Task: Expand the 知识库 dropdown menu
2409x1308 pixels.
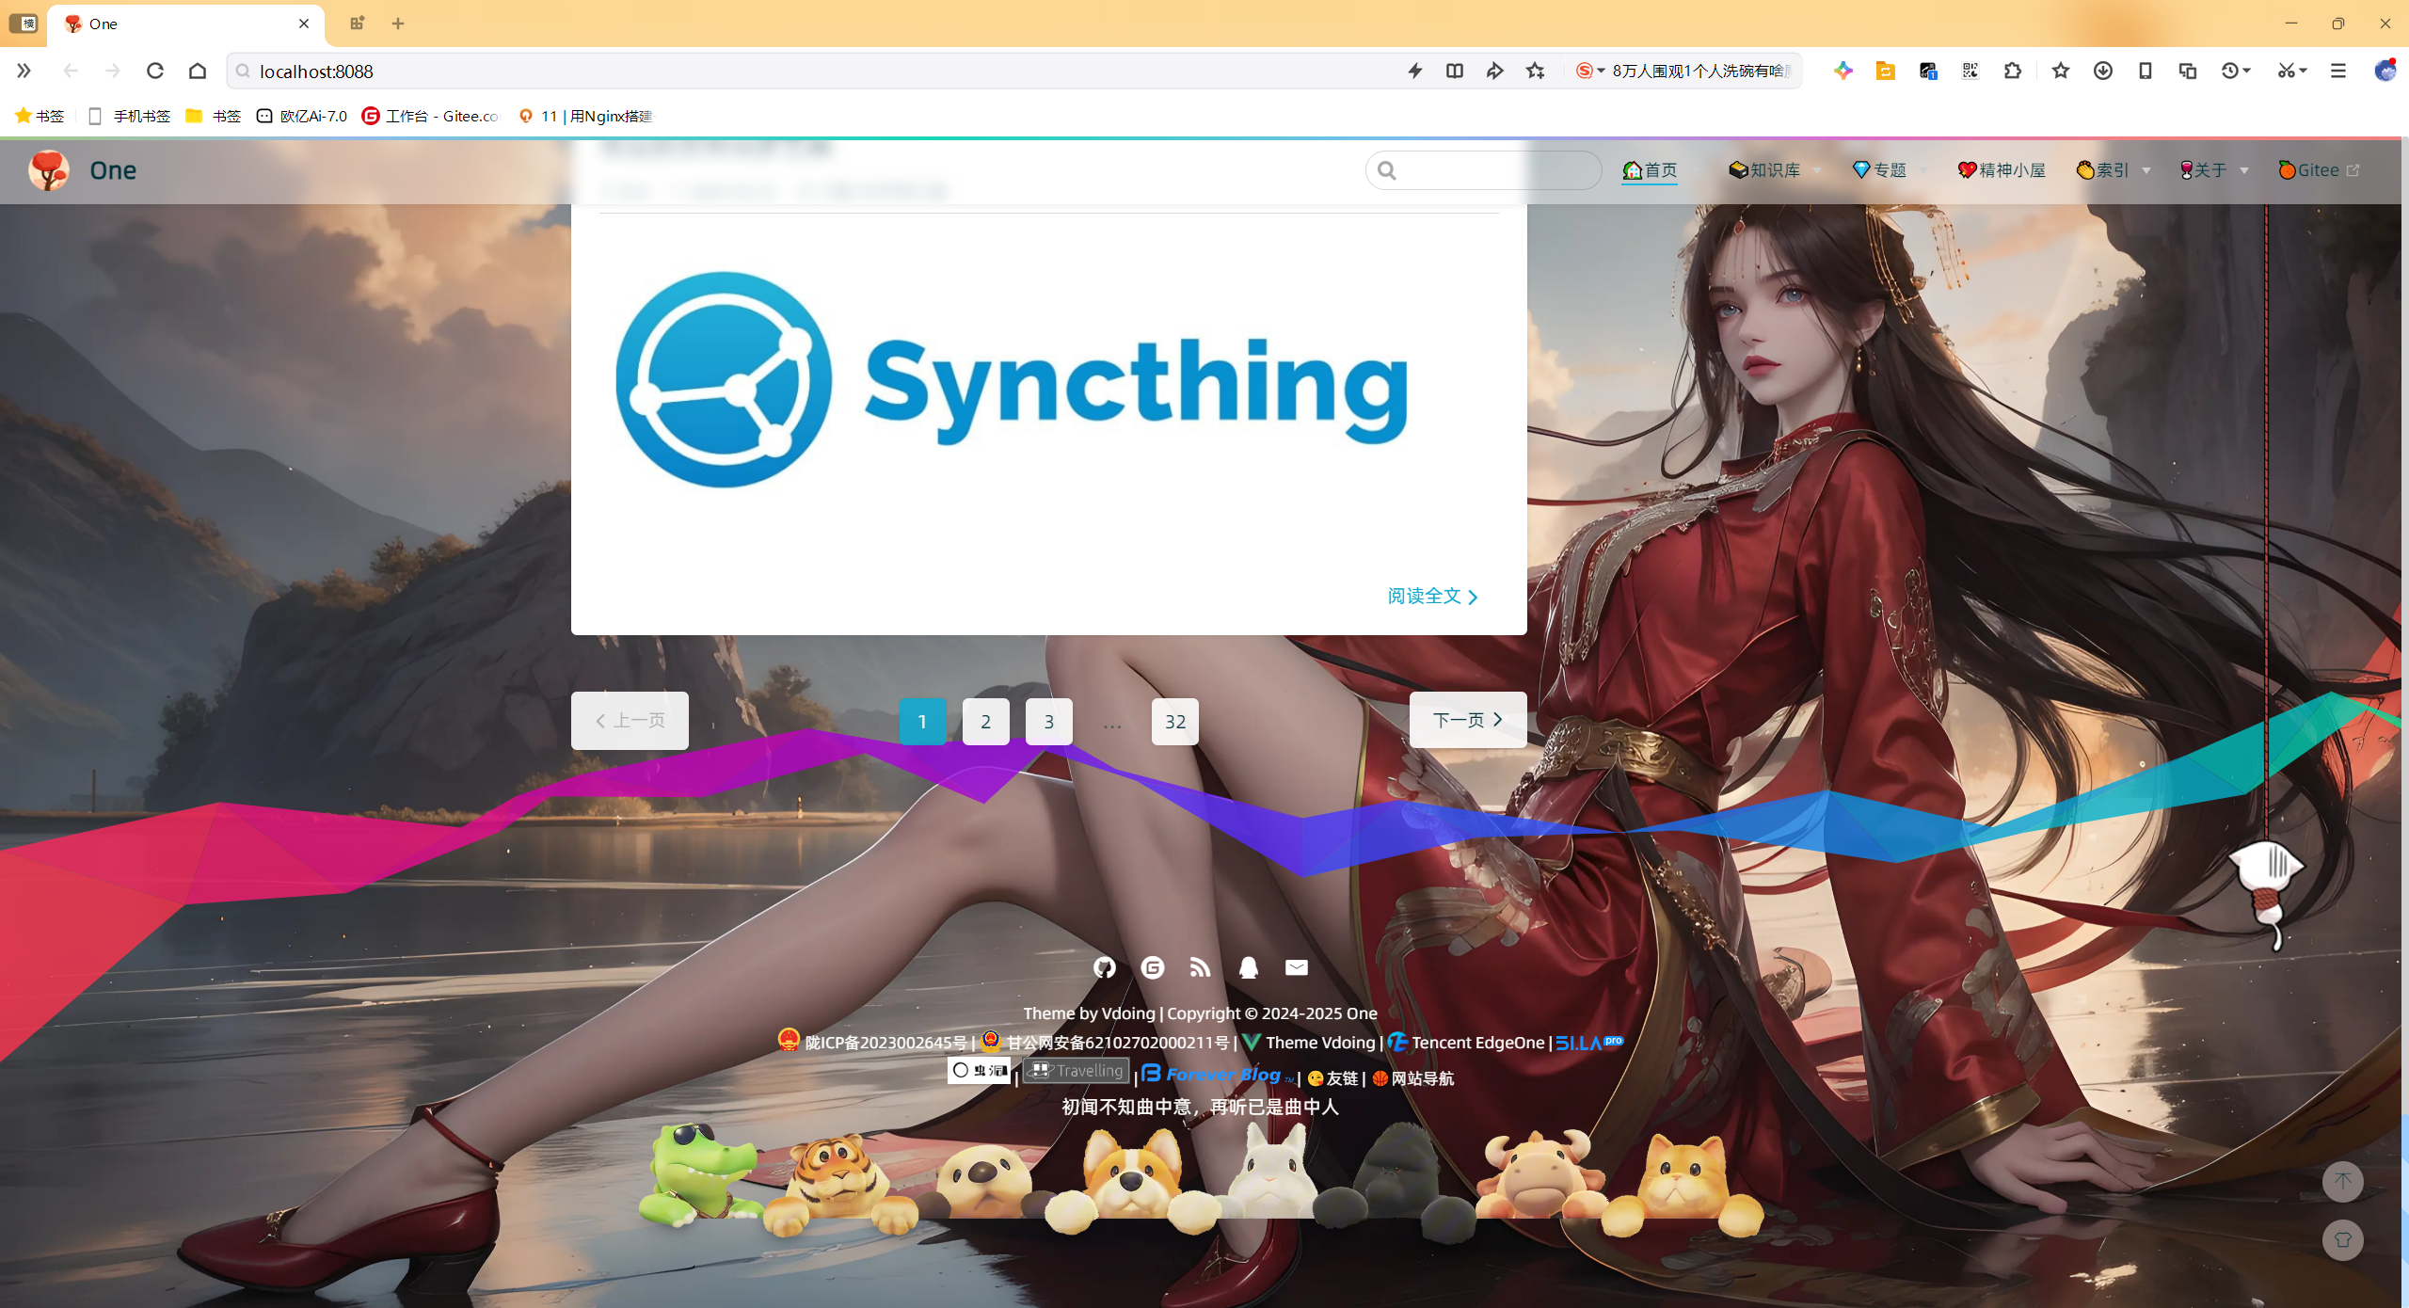Action: coord(1775,170)
